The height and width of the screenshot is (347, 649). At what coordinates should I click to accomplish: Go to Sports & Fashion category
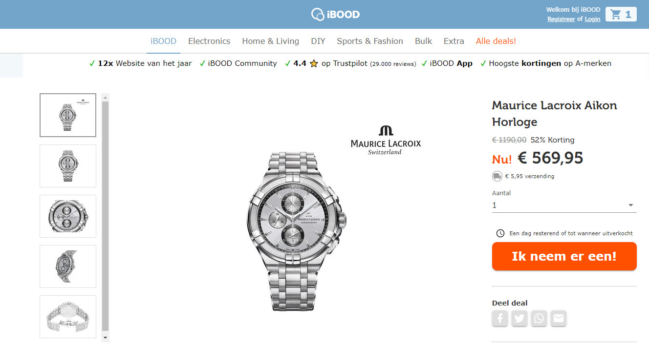pyautogui.click(x=370, y=41)
